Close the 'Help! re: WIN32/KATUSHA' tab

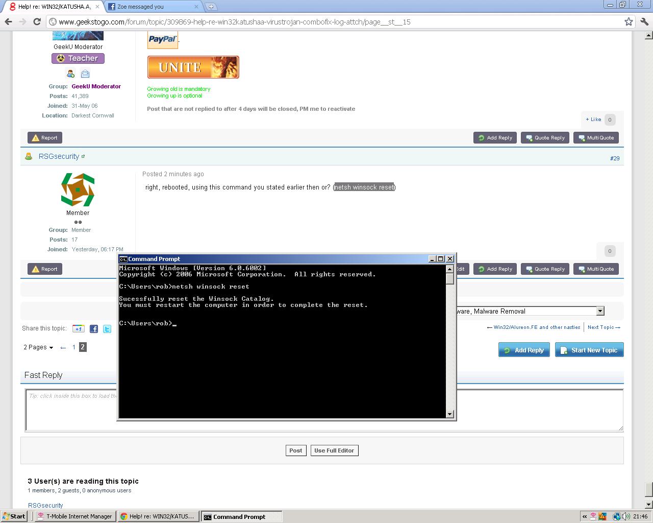[97, 7]
